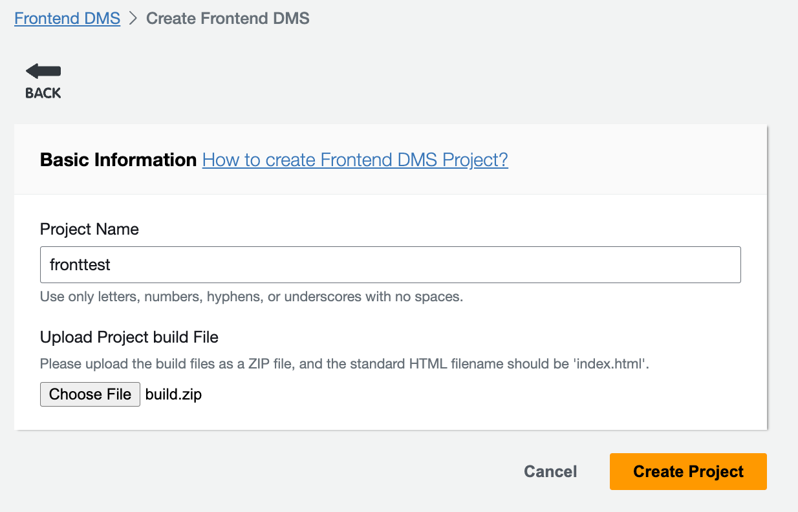Click the breadcrumb chevron separator

[x=133, y=18]
